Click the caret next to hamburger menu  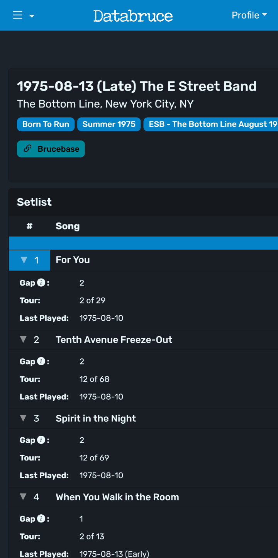click(x=32, y=16)
